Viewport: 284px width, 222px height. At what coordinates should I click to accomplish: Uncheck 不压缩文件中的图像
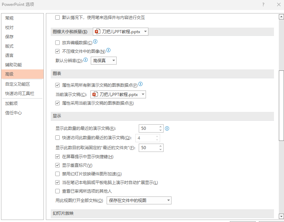click(57, 51)
